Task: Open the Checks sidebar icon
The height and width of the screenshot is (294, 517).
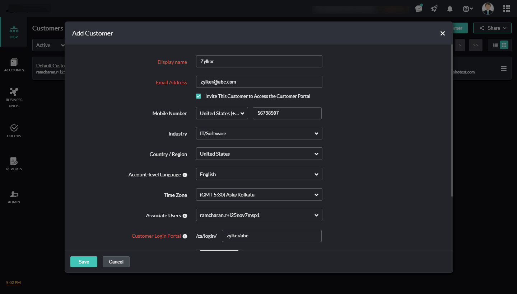Action: pos(14,131)
